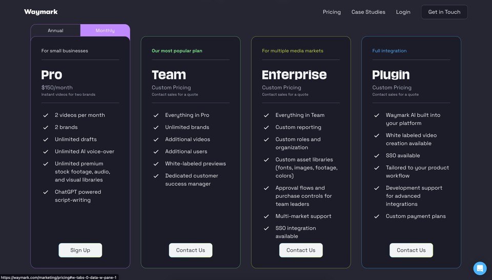This screenshot has height=280, width=492.
Task: Click checkmark beside Tailored to your product workflow
Action: (x=377, y=168)
